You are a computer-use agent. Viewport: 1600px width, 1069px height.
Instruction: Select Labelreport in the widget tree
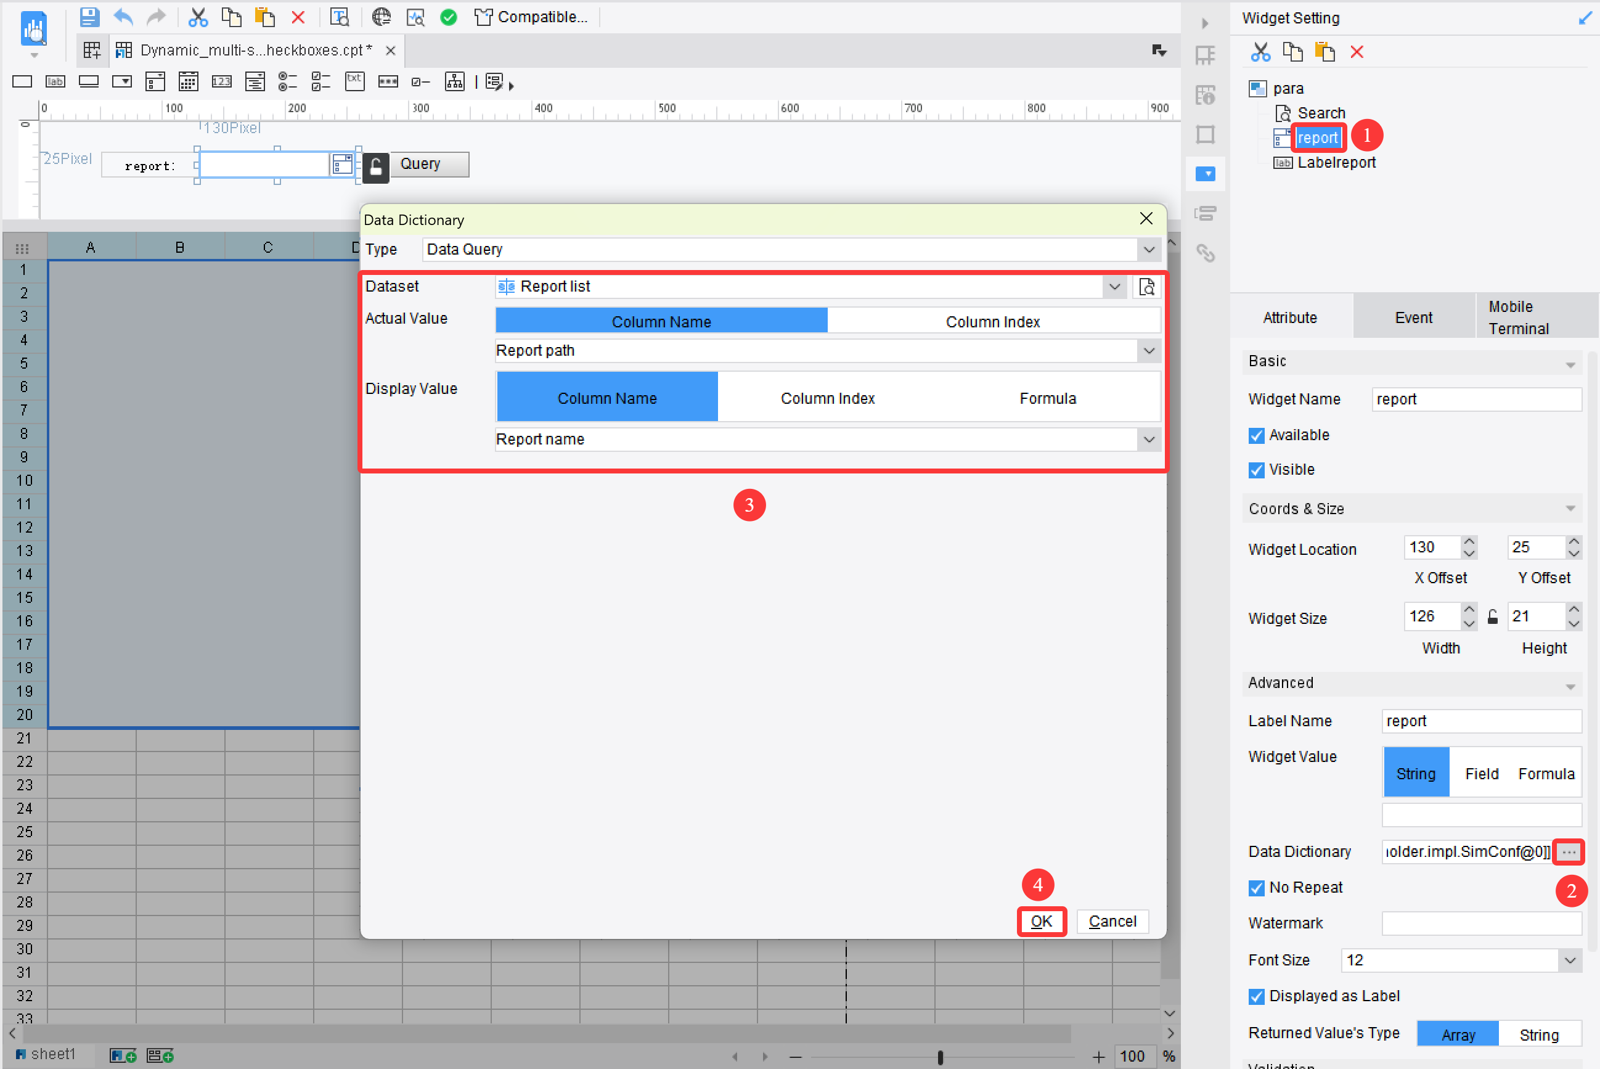[x=1336, y=163]
